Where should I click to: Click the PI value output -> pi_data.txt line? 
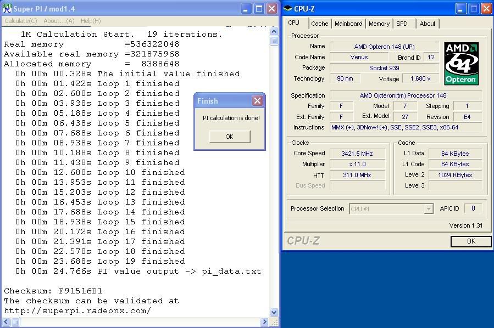(x=138, y=271)
